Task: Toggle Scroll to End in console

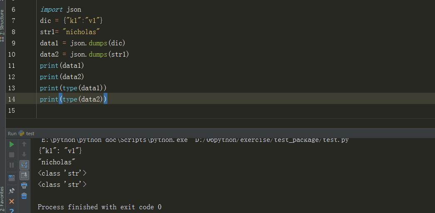Action: pyautogui.click(x=24, y=175)
